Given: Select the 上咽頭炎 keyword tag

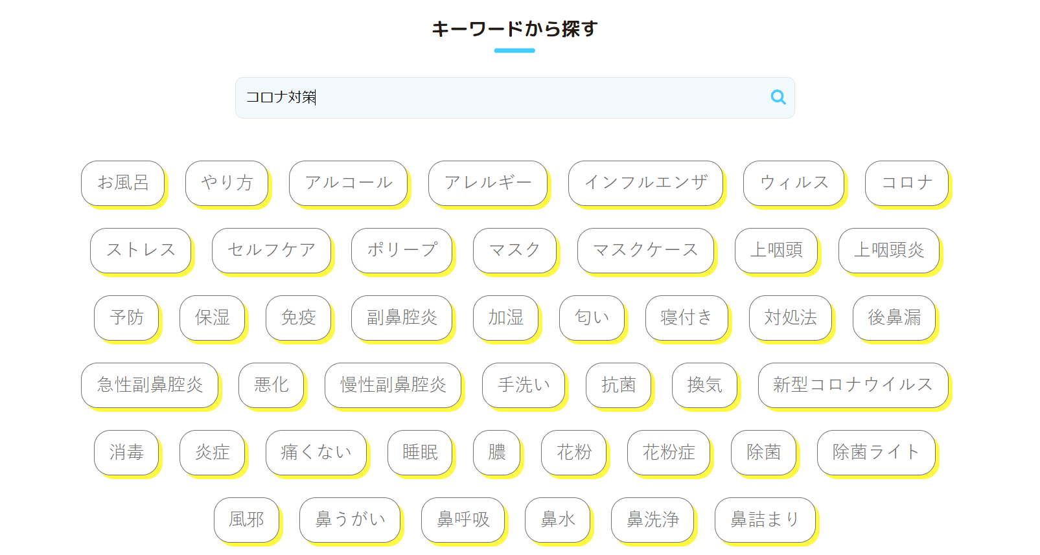Looking at the screenshot, I should 888,251.
